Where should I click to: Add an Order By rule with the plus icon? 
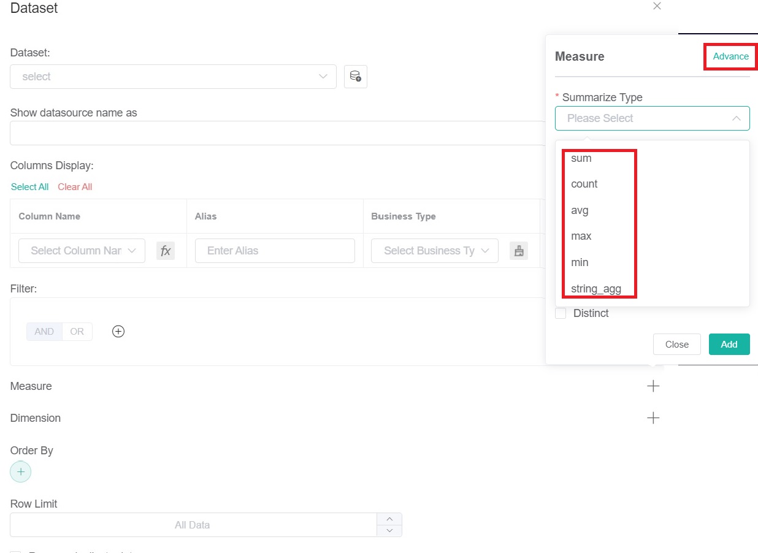[21, 471]
